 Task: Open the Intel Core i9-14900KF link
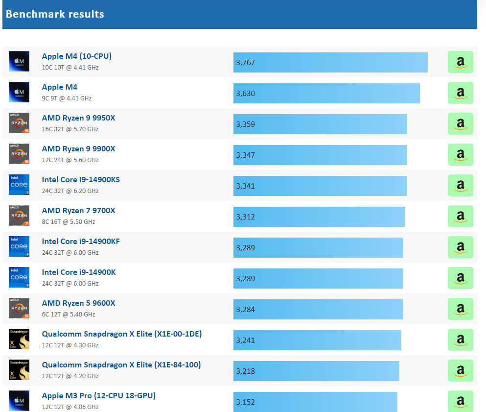[81, 242]
